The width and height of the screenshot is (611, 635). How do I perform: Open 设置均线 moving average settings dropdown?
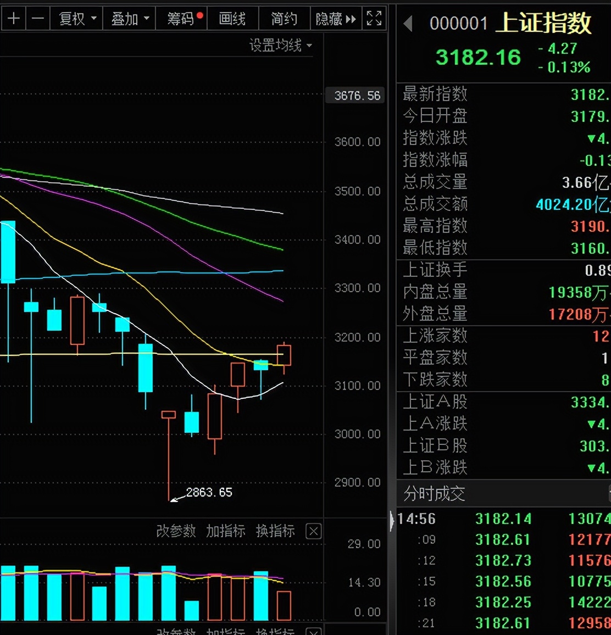280,46
